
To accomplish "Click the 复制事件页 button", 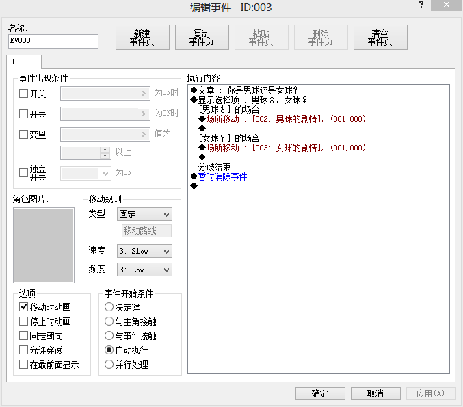I will [x=202, y=37].
